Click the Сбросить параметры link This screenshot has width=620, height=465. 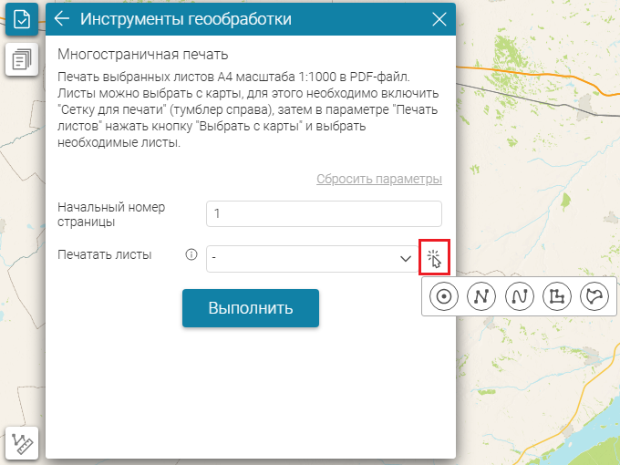379,179
